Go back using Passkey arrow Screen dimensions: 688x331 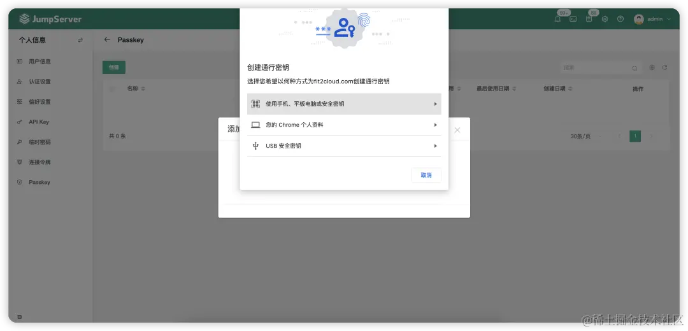pyautogui.click(x=106, y=39)
